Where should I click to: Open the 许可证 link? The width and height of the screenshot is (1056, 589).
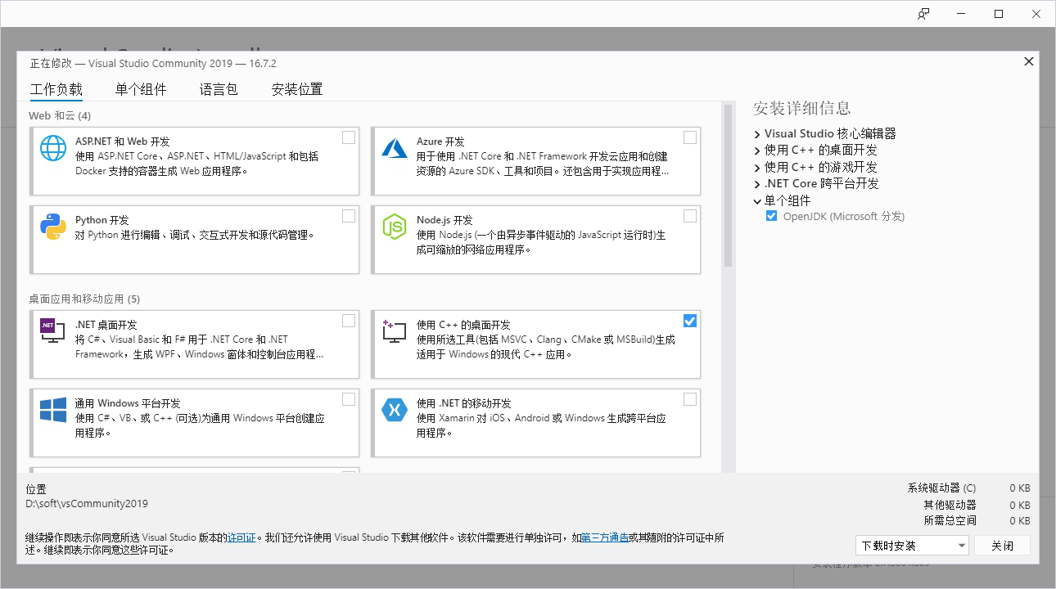(x=241, y=537)
